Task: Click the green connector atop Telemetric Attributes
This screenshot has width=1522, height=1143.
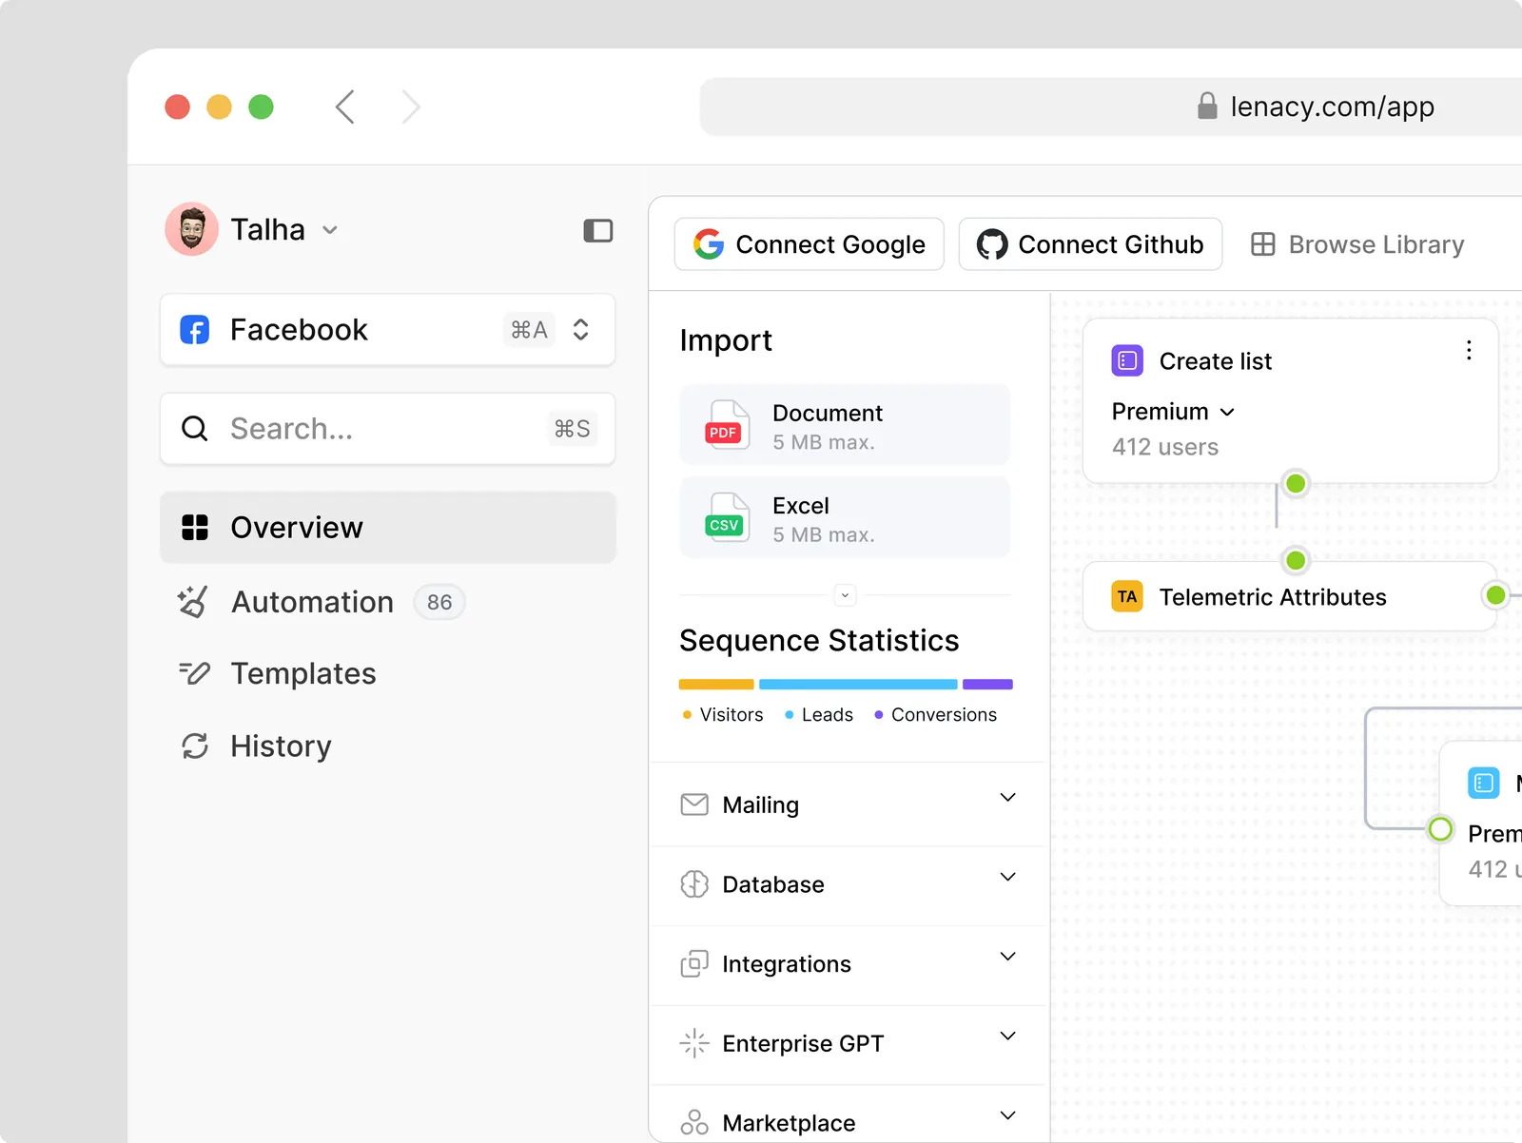Action: (1296, 561)
